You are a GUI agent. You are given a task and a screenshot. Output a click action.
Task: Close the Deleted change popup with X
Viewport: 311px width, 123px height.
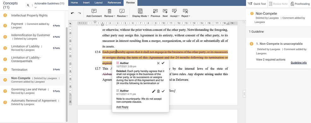158,63
